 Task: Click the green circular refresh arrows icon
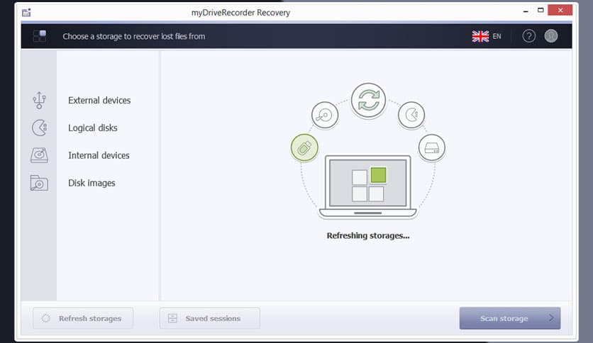(x=368, y=100)
